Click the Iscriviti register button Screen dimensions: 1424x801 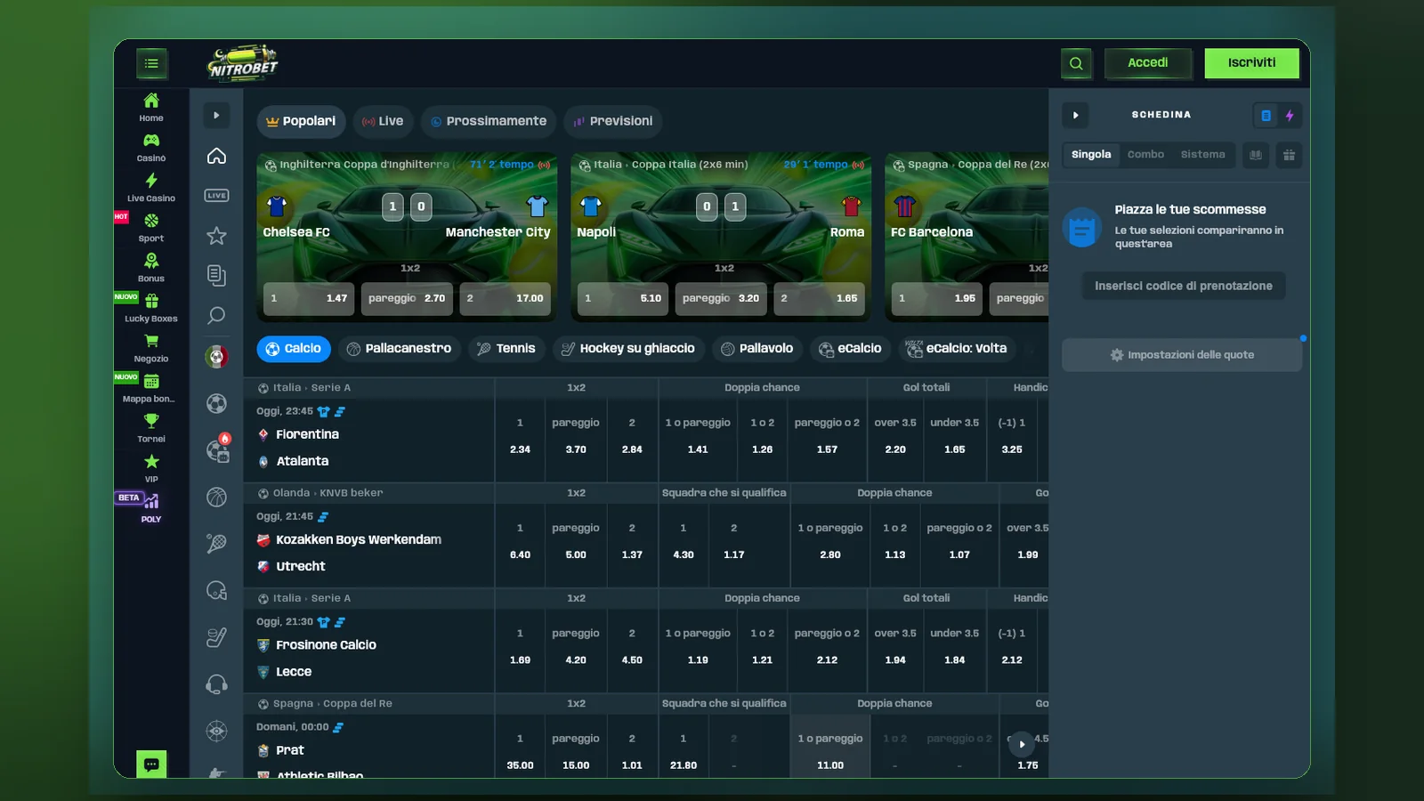pos(1251,63)
